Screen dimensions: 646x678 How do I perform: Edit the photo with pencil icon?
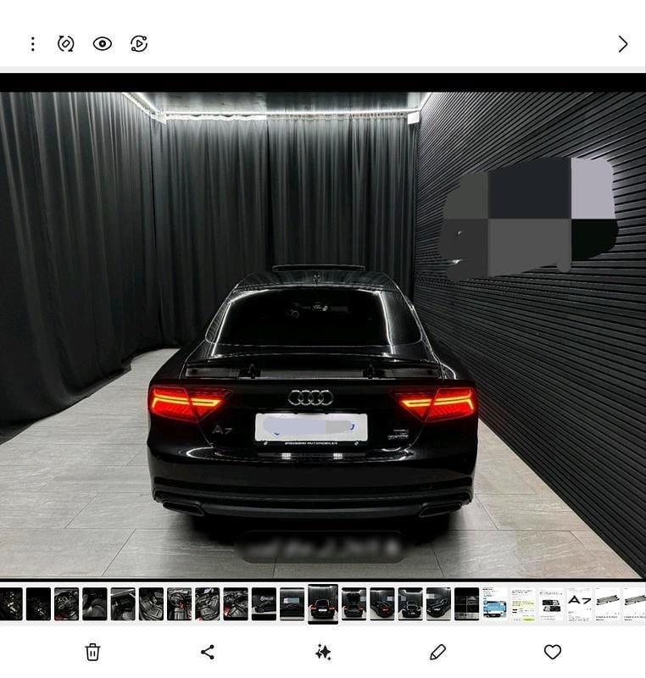437,652
